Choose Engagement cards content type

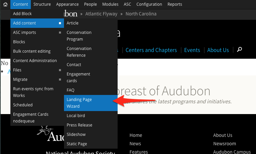coord(91,77)
